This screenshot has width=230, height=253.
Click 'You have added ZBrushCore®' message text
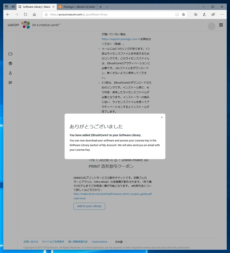[x=105, y=135]
